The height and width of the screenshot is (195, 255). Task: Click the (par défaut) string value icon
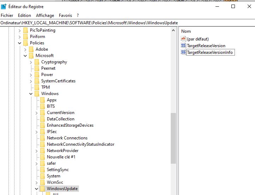[x=183, y=39]
